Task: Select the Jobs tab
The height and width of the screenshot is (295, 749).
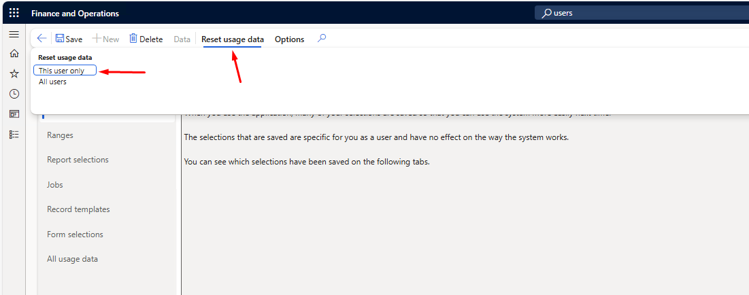Action: pos(55,185)
